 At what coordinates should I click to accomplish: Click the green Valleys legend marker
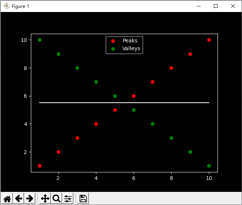(x=113, y=49)
